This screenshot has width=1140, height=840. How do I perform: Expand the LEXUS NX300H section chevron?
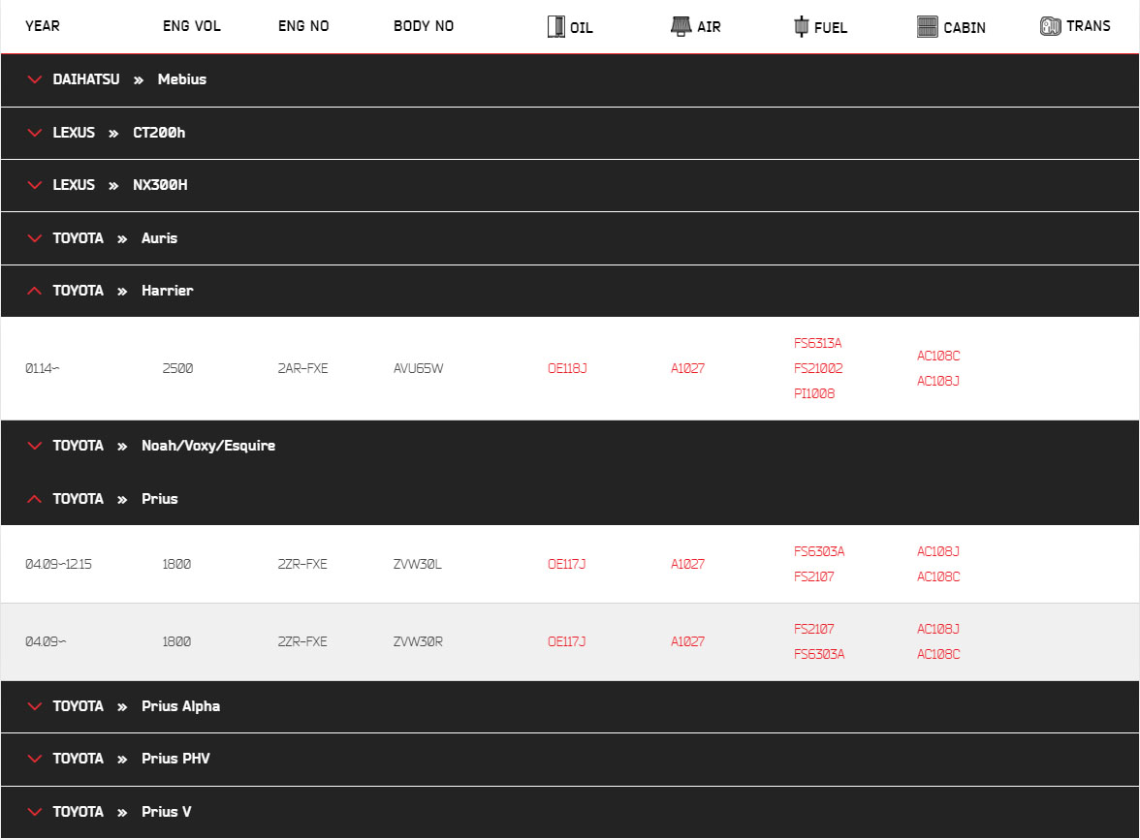(34, 185)
